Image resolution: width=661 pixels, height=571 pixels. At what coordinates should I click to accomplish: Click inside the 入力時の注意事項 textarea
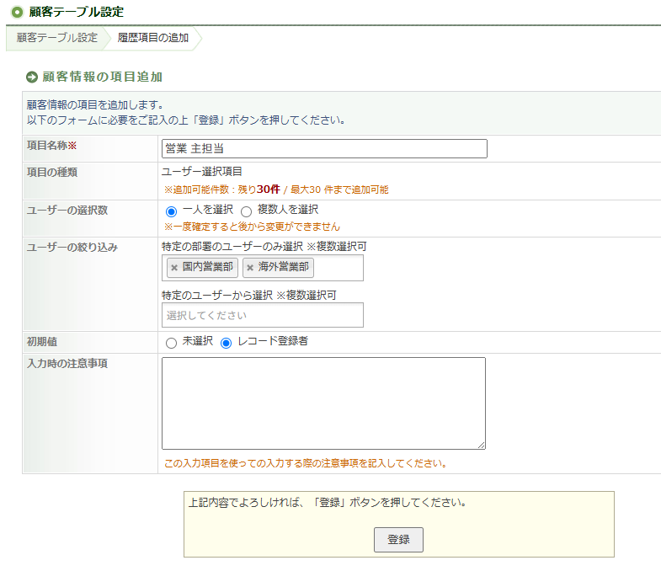click(x=323, y=403)
